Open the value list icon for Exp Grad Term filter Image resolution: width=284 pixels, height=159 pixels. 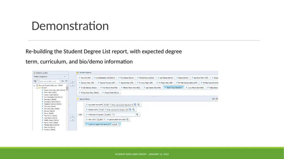pos(139,105)
